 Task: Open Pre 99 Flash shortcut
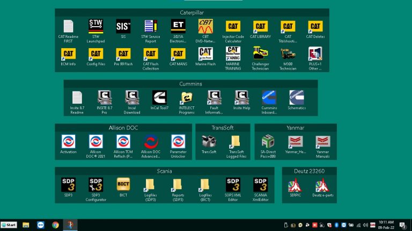pos(123,54)
